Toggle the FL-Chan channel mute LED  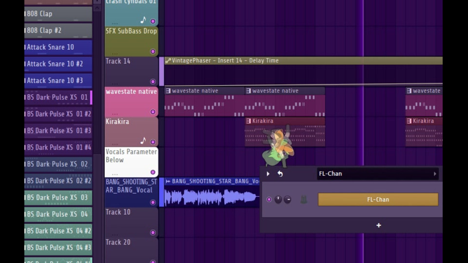[x=269, y=199]
